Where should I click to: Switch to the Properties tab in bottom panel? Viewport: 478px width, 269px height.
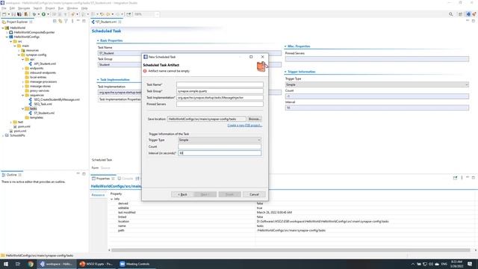click(x=103, y=179)
